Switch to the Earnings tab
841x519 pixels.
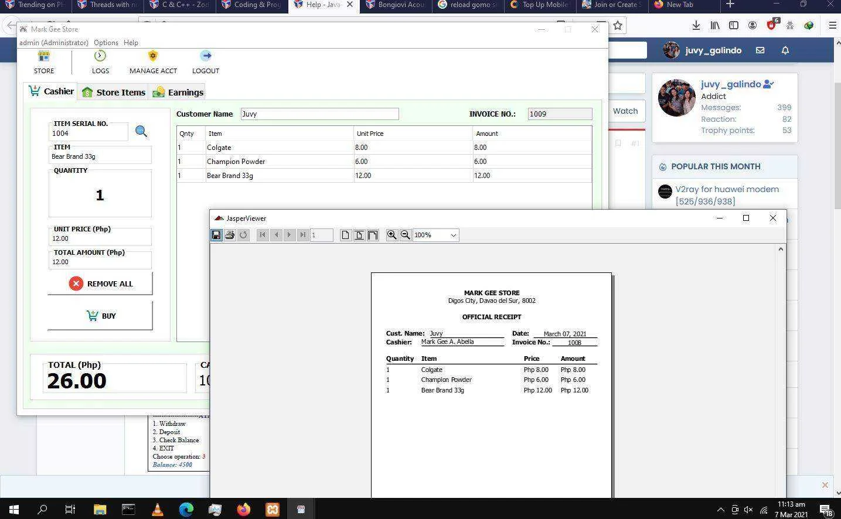(x=178, y=92)
